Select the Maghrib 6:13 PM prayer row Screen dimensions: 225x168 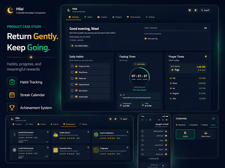pos(188,94)
